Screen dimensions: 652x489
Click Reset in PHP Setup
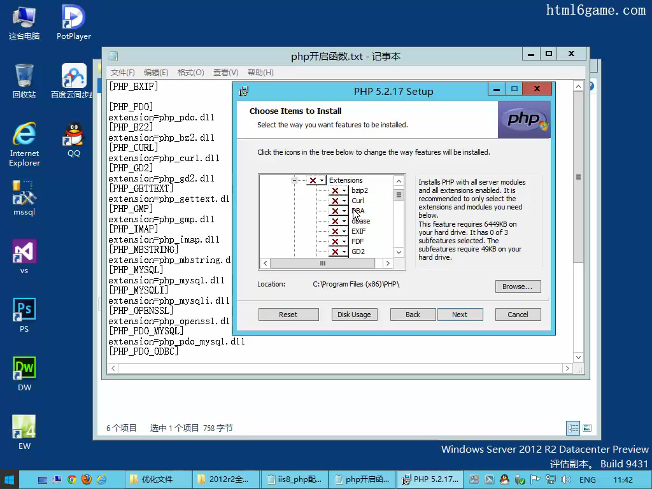pyautogui.click(x=288, y=315)
